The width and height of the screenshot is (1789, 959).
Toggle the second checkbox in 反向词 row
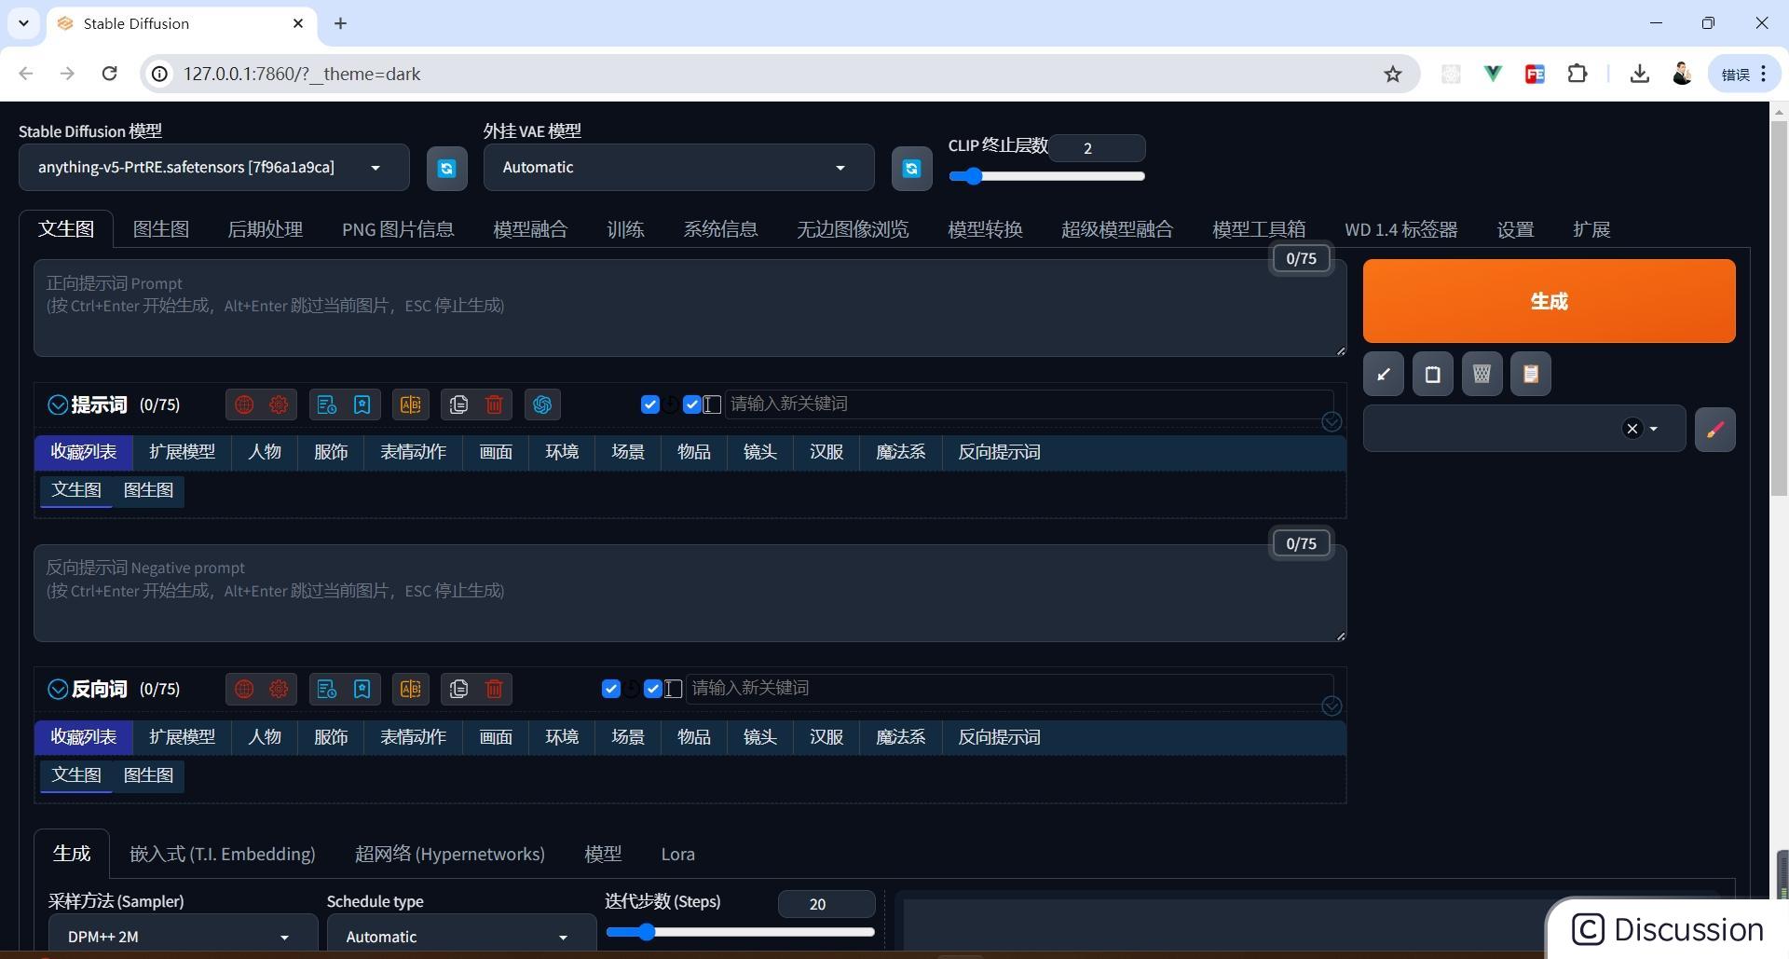point(653,689)
